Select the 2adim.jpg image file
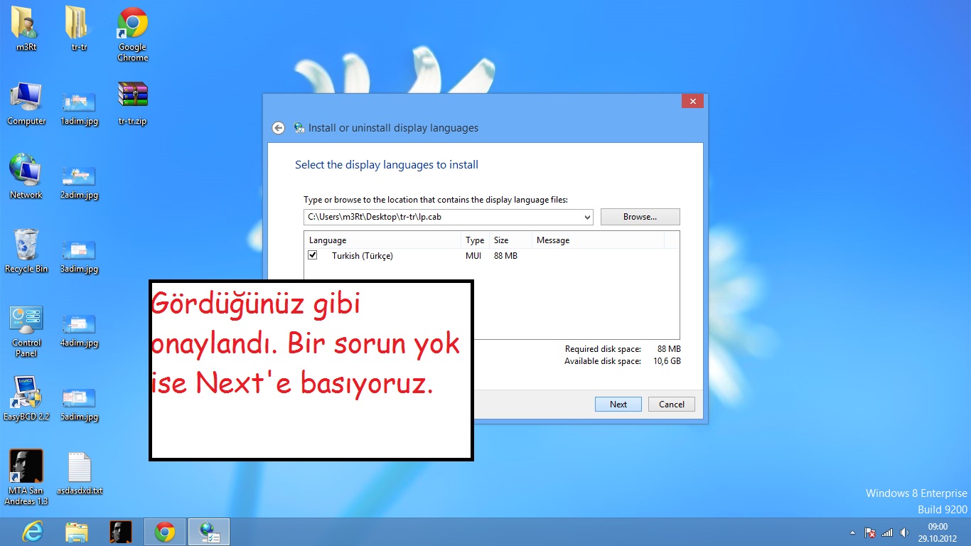Image resolution: width=971 pixels, height=546 pixels. click(x=79, y=181)
